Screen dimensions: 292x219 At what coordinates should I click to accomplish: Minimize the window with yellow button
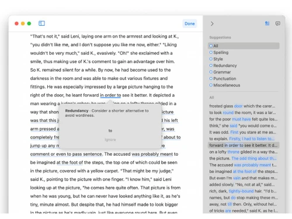[23, 23]
